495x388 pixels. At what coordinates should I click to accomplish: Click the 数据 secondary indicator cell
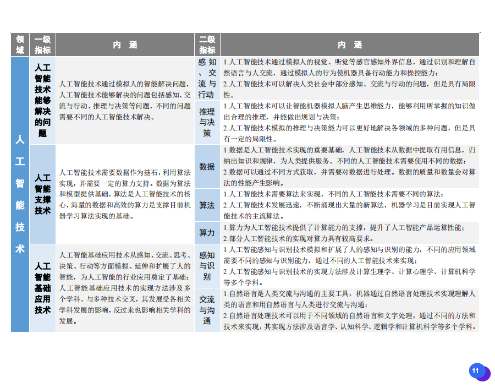pos(207,167)
